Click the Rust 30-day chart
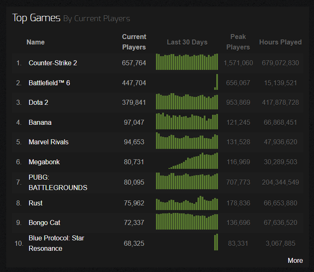This screenshot has width=314, height=272. [x=187, y=203]
